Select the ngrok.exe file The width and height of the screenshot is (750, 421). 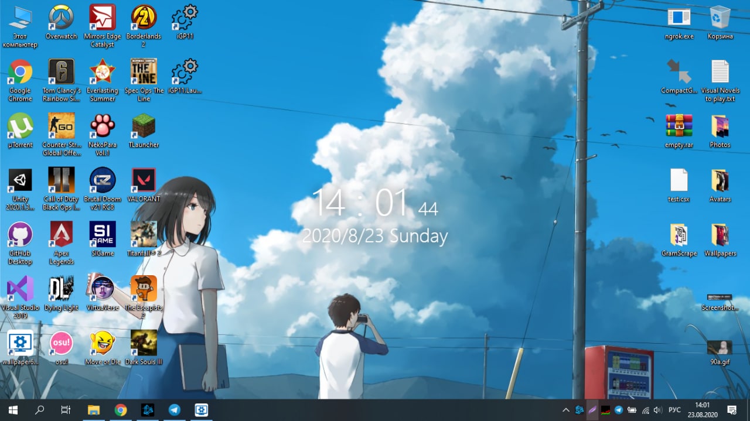(x=679, y=23)
